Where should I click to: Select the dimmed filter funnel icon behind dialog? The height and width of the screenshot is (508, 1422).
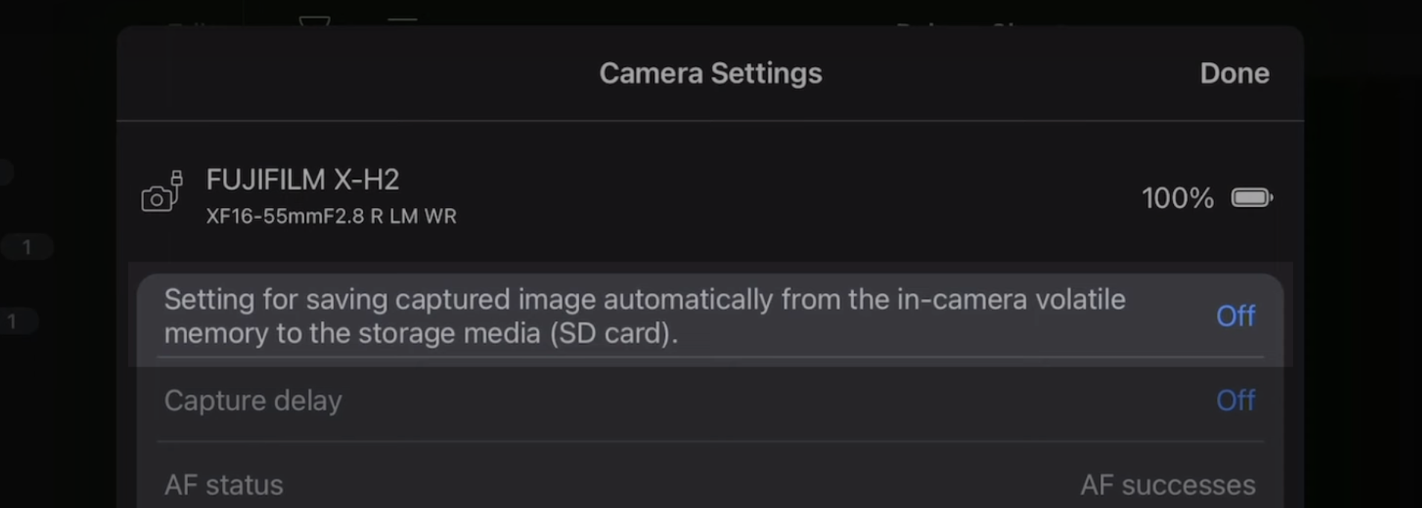pyautogui.click(x=315, y=21)
